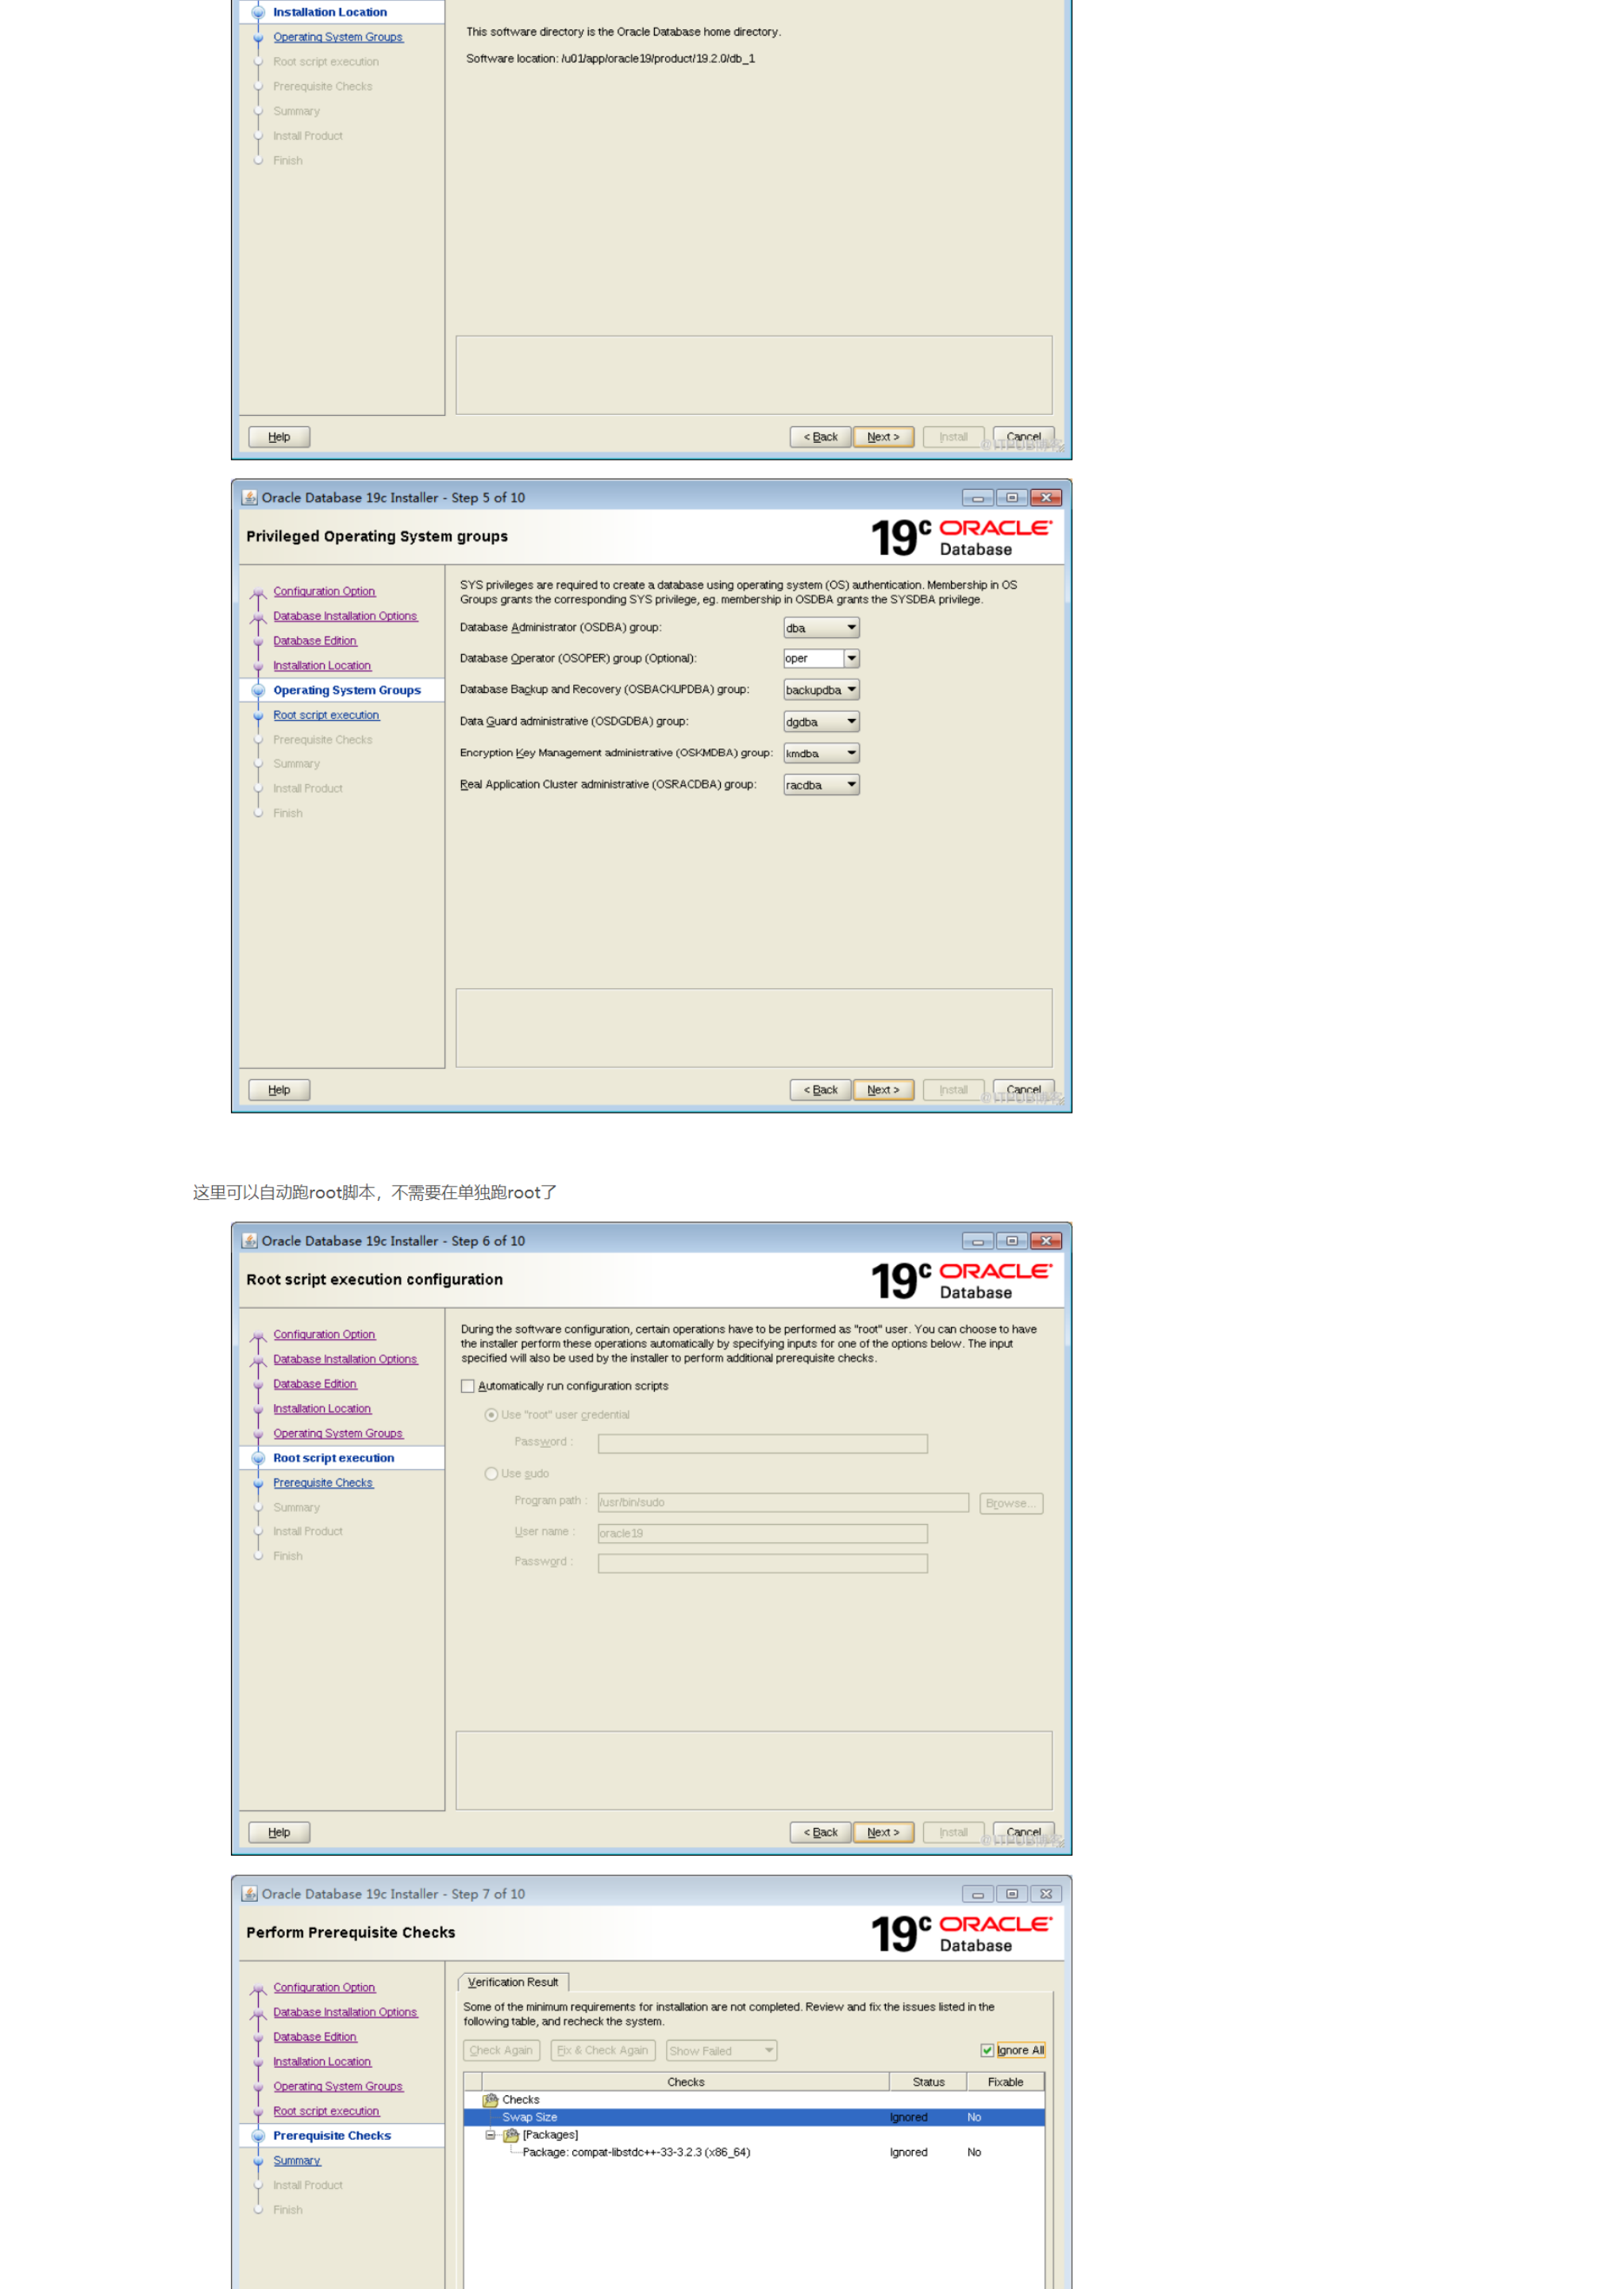Uncheck the Ignore All checkbox
The image size is (1624, 2289).
coord(987,2051)
